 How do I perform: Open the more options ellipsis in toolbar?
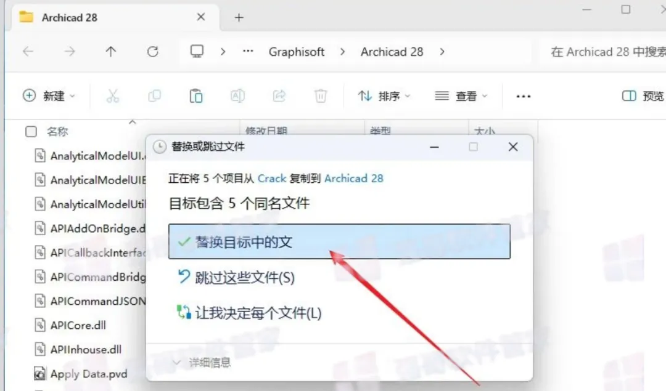coord(524,96)
